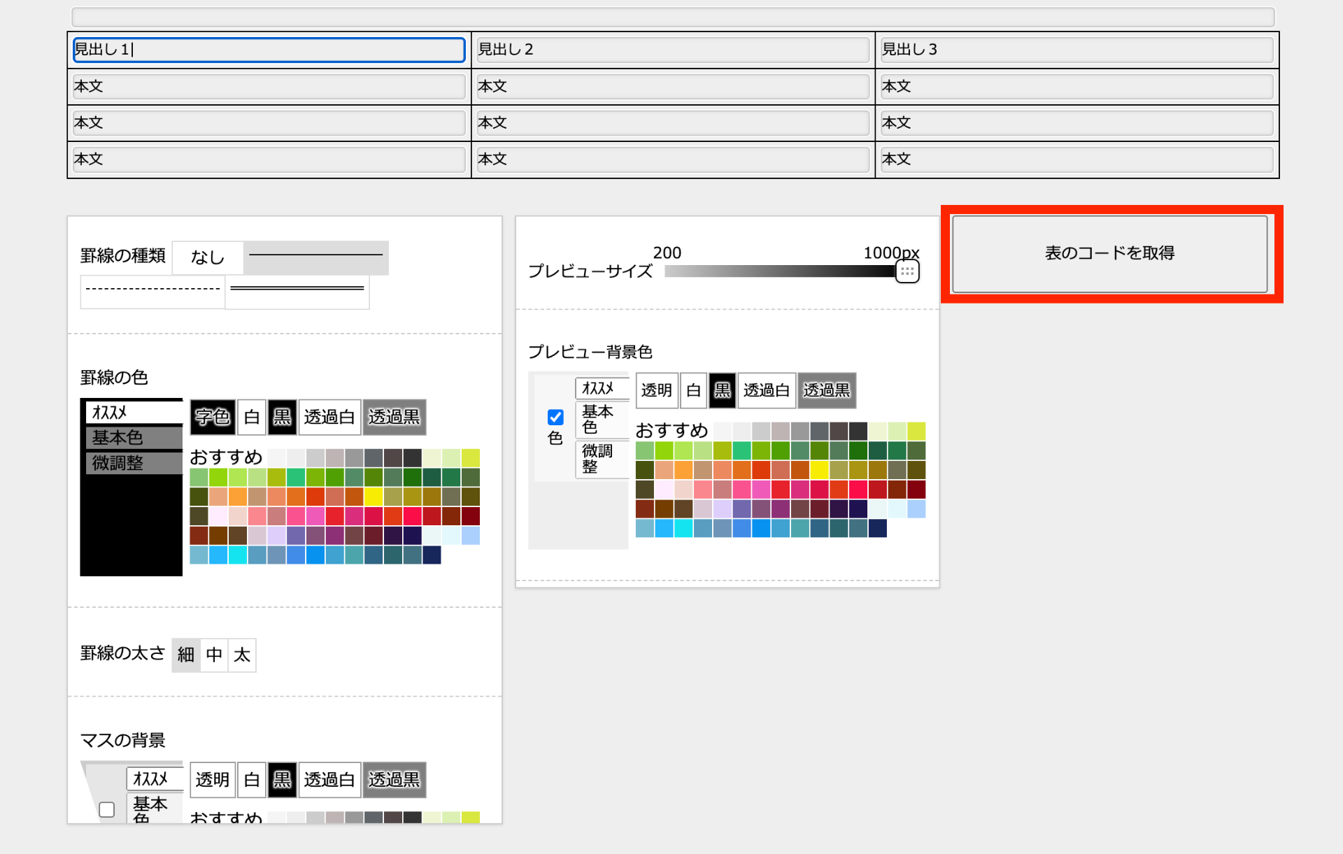Pick yellow swatch in border color palette

374,497
